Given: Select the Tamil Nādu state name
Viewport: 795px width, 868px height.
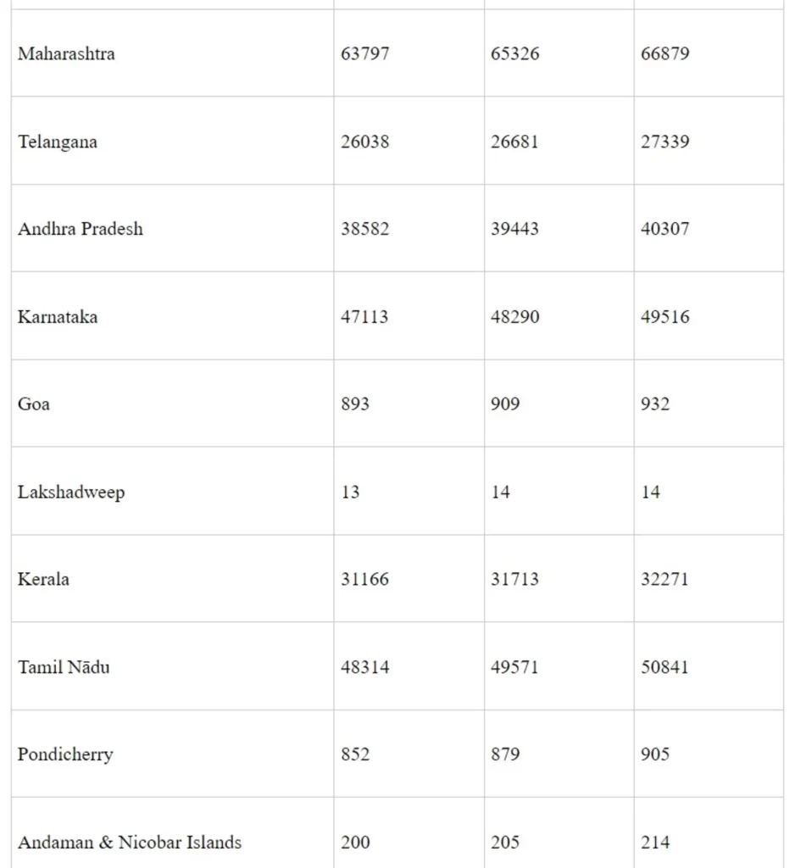Looking at the screenshot, I should pyautogui.click(x=64, y=667).
